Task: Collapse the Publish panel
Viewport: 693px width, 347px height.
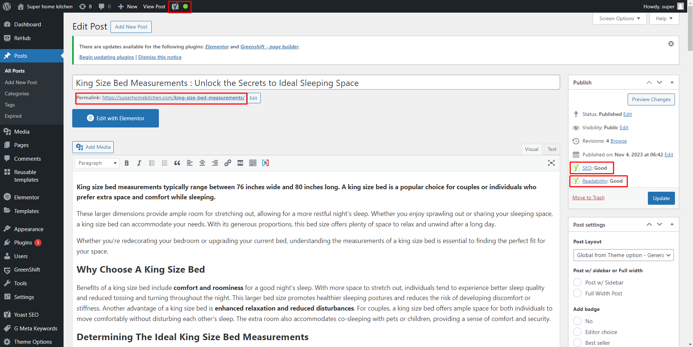Action: point(672,82)
